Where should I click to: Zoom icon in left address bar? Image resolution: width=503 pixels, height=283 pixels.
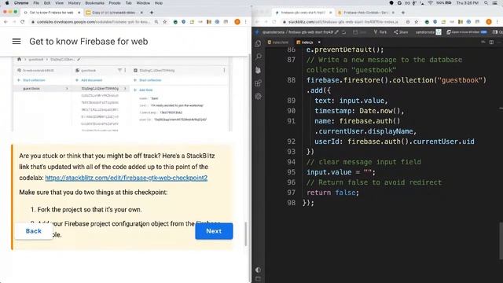156,22
